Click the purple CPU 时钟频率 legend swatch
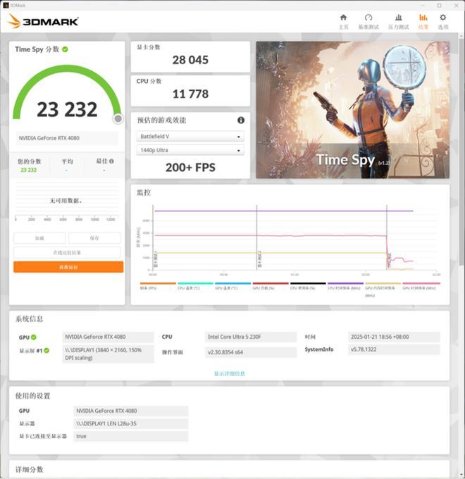 (345, 283)
